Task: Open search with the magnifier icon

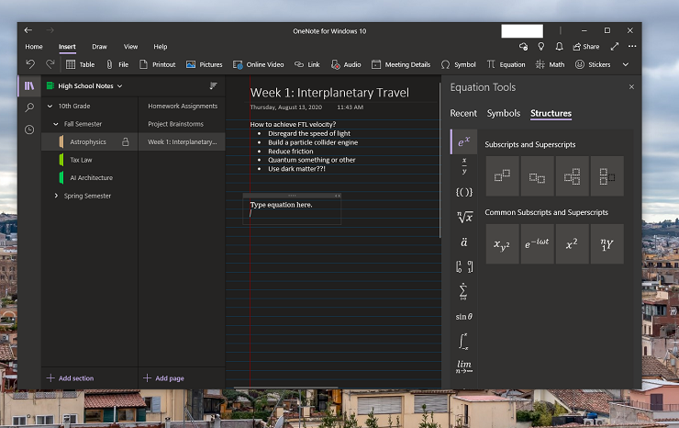Action: pos(29,107)
